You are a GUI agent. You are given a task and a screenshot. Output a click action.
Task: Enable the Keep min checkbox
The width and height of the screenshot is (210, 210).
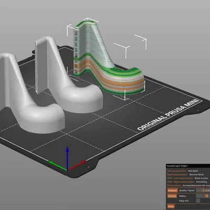click(198, 201)
